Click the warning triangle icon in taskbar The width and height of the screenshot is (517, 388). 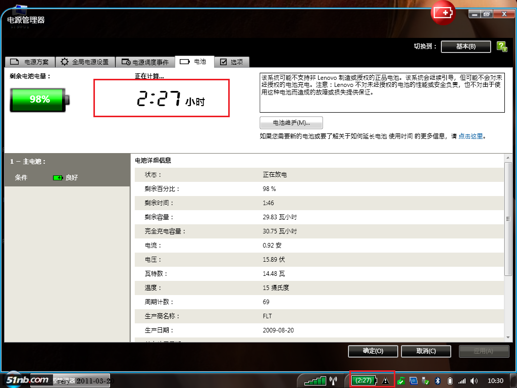coord(386,380)
